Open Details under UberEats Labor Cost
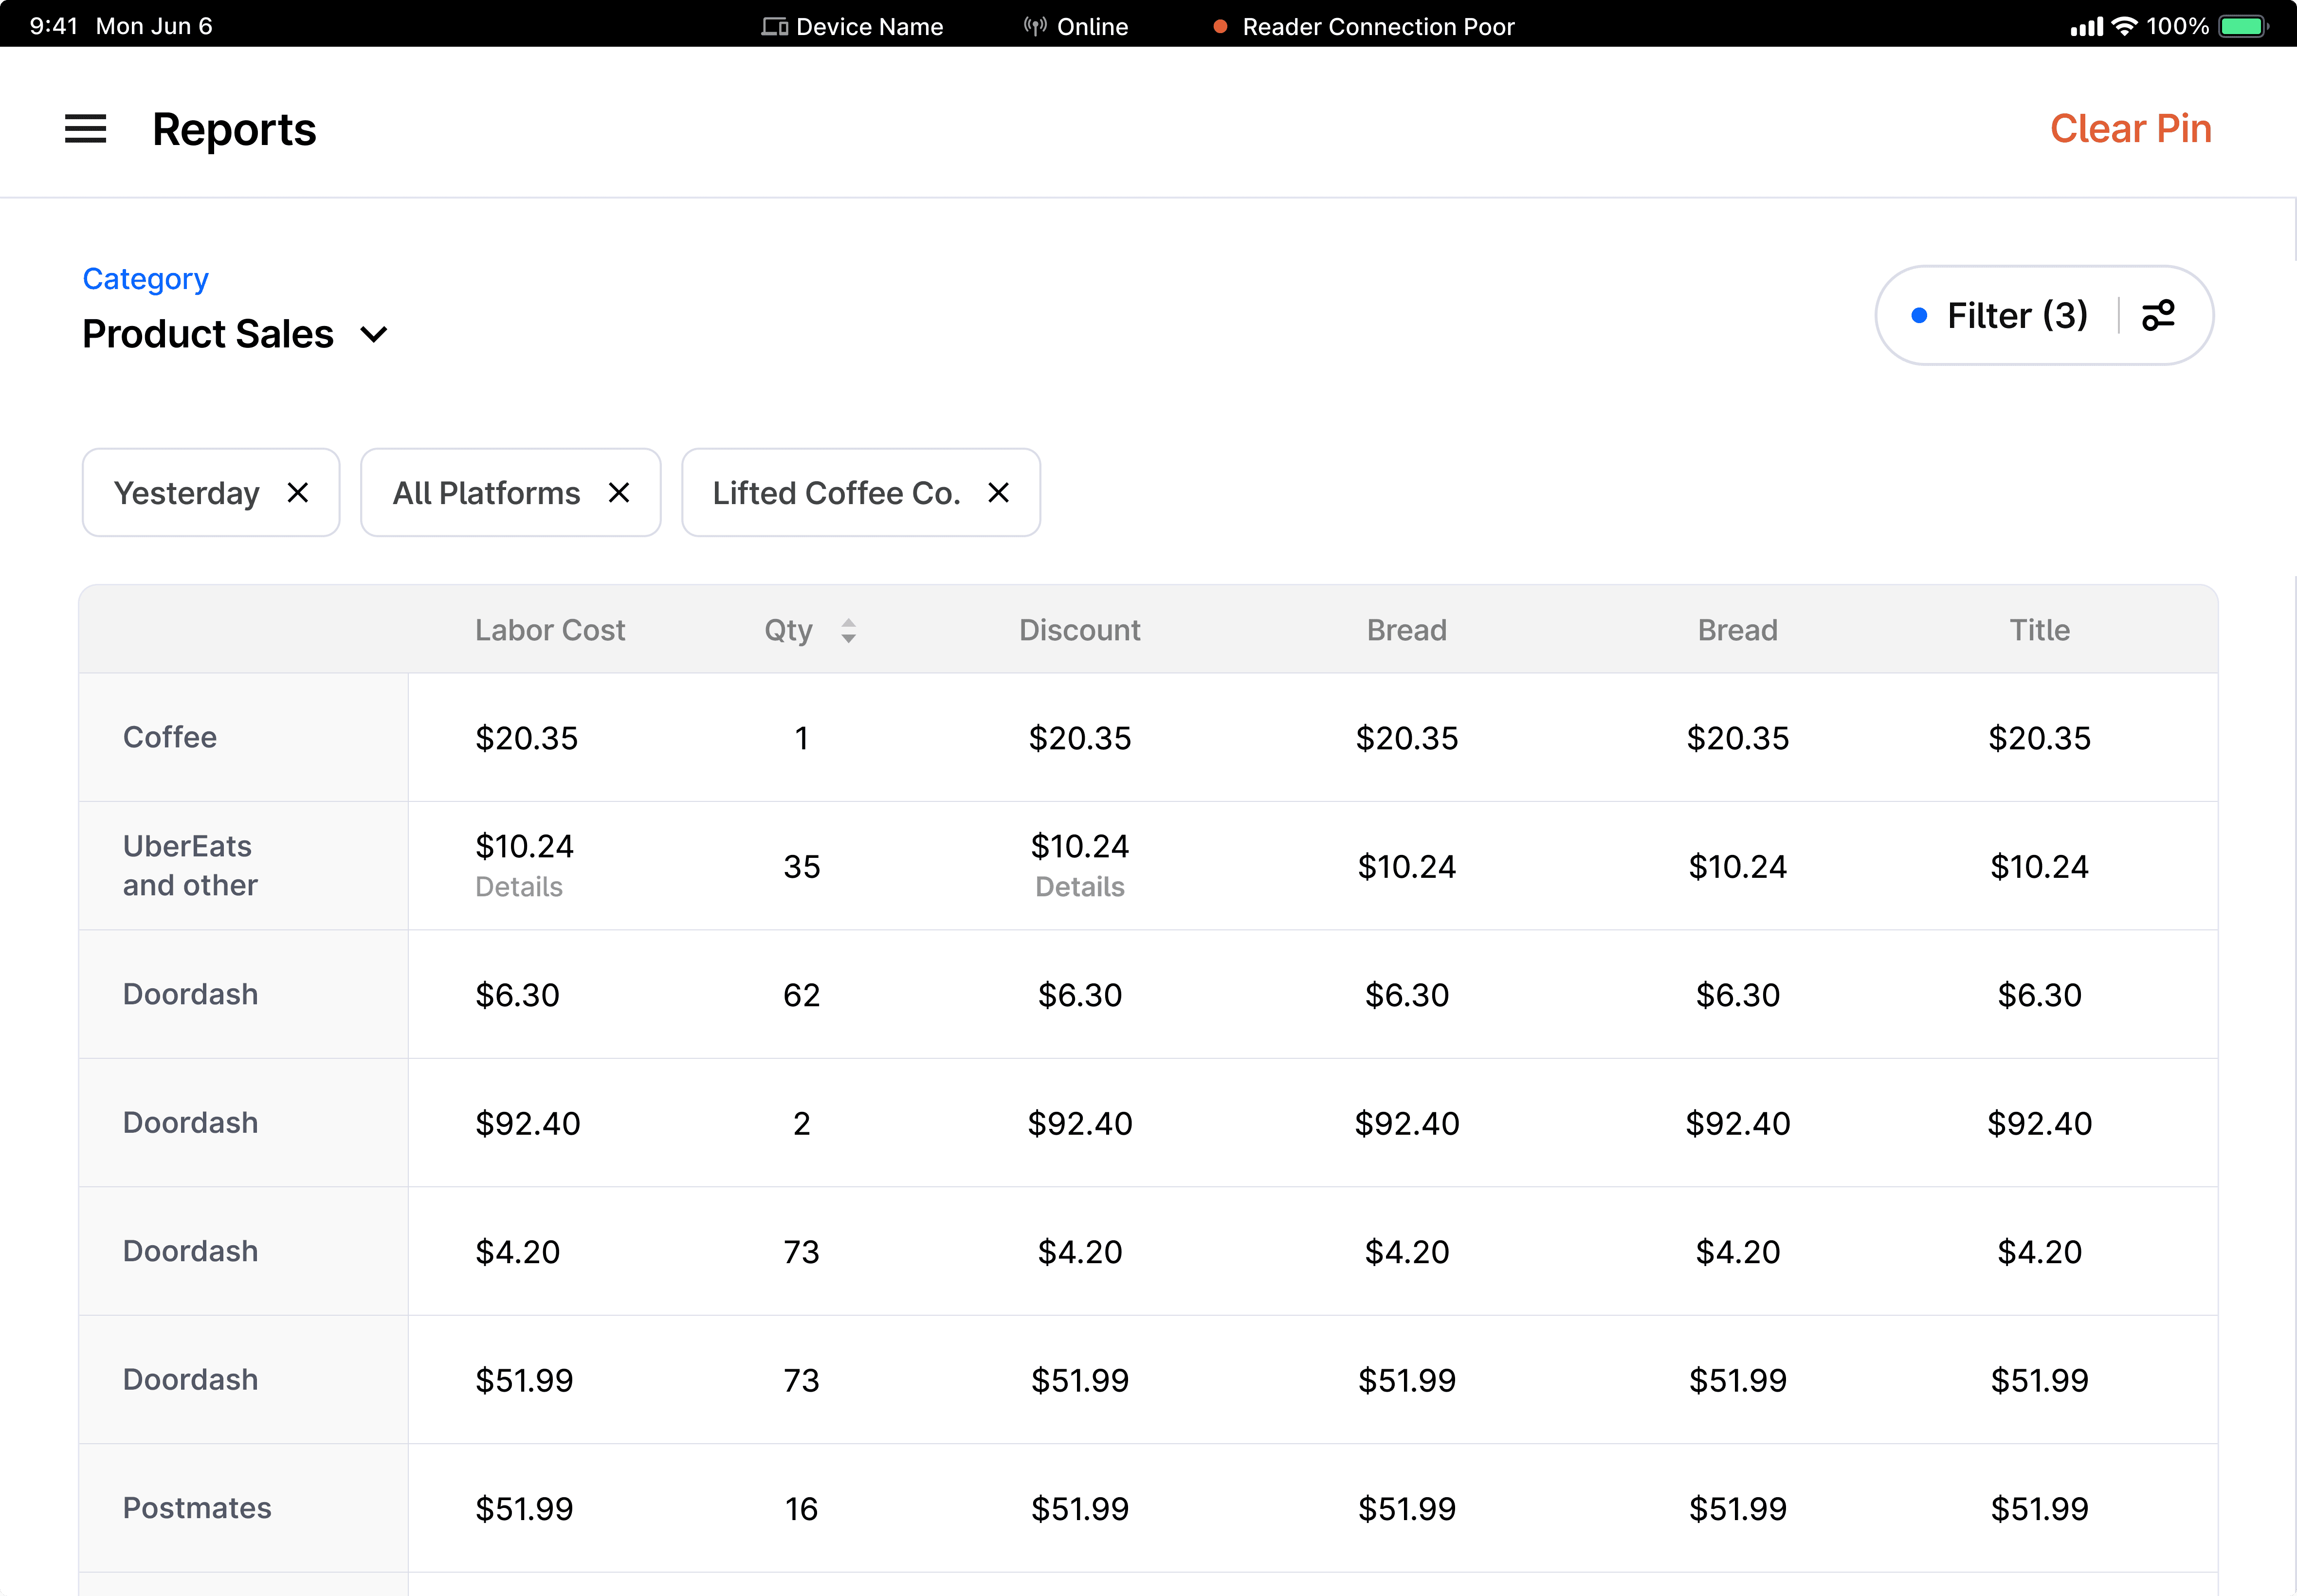The width and height of the screenshot is (2297, 1596). click(x=518, y=887)
